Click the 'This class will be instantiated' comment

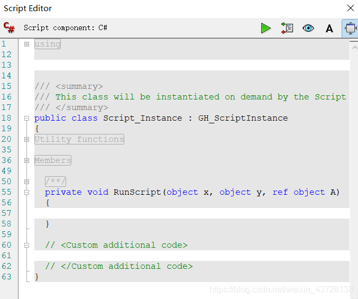point(137,97)
